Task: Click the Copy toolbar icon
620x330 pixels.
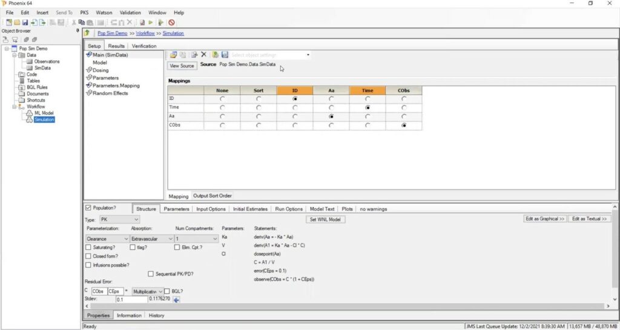Action: [82, 22]
